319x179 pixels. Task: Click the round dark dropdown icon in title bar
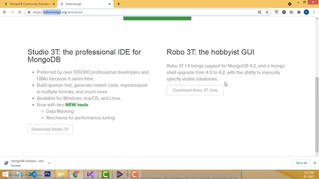(x=290, y=4)
